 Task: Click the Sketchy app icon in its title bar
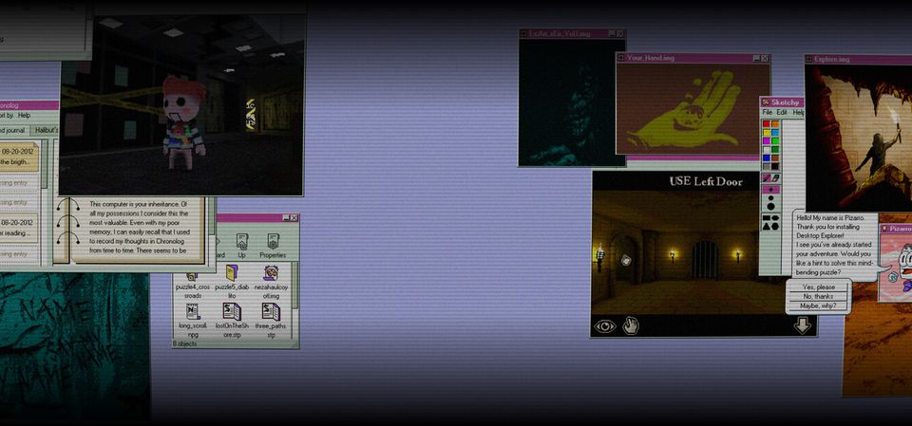click(766, 102)
